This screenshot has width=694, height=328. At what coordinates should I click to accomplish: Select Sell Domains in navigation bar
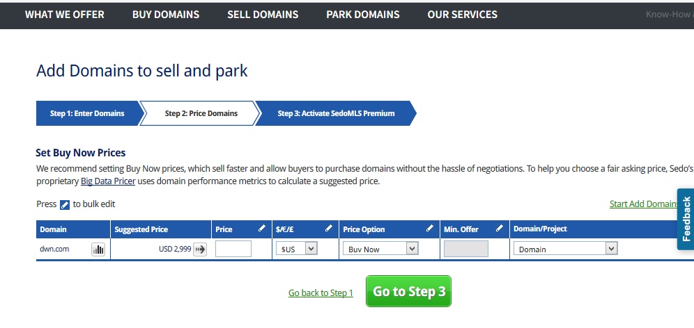click(263, 15)
